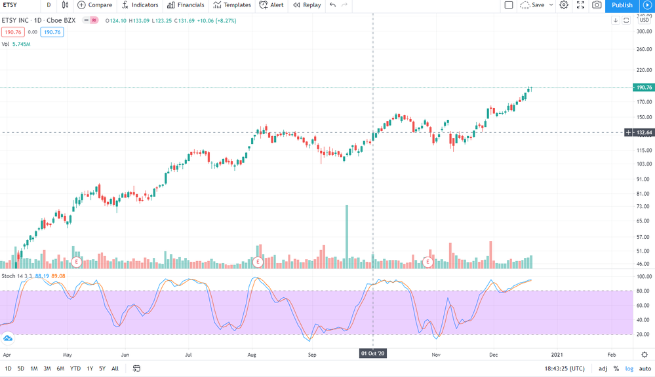Open the Financials bar-chart menu
This screenshot has height=377, width=655.
click(186, 5)
